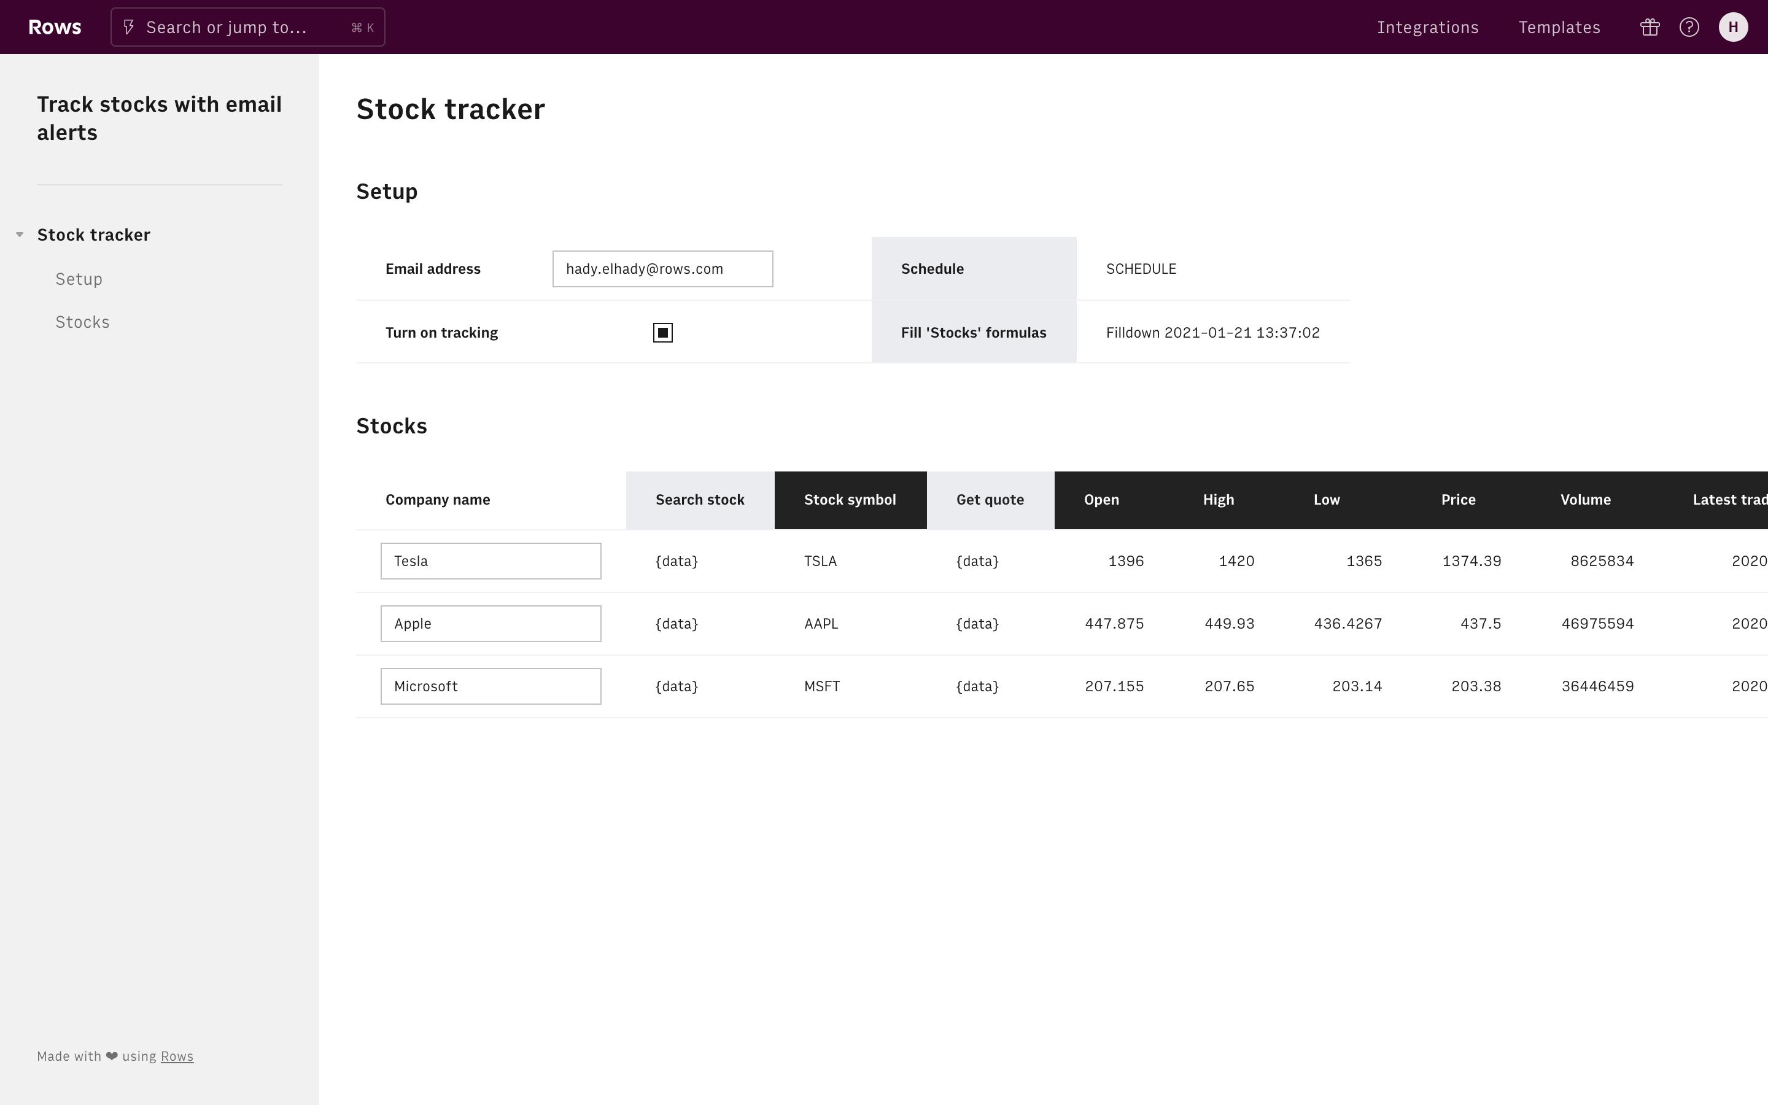Click the Rows link in footer
Viewport: 1768px width, 1105px height.
[x=177, y=1056]
